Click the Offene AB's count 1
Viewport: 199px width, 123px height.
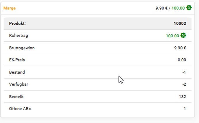click(x=185, y=109)
